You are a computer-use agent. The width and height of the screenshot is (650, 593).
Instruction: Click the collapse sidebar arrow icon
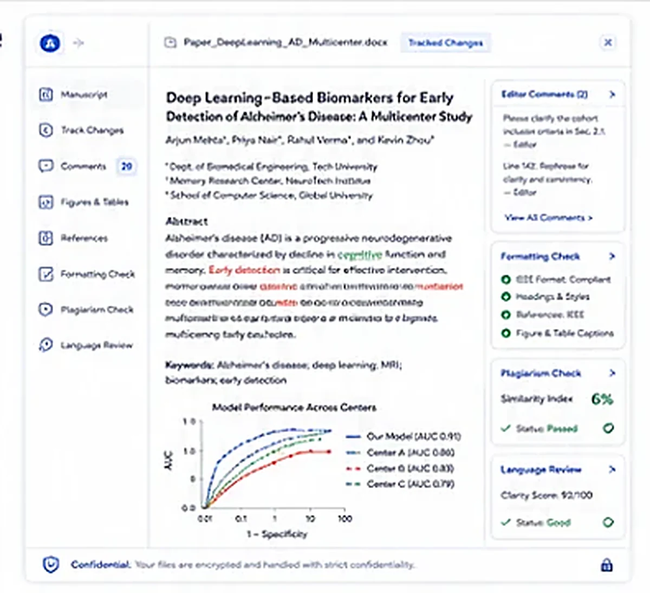[79, 43]
